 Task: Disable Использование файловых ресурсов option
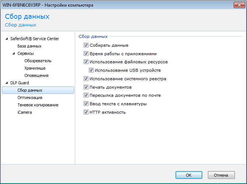click(86, 62)
